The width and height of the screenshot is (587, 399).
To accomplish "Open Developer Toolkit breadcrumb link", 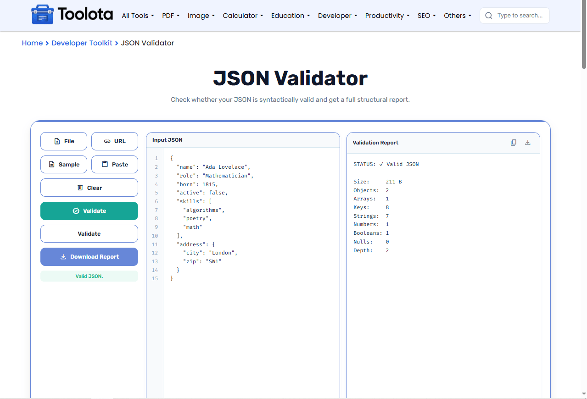I will point(82,43).
